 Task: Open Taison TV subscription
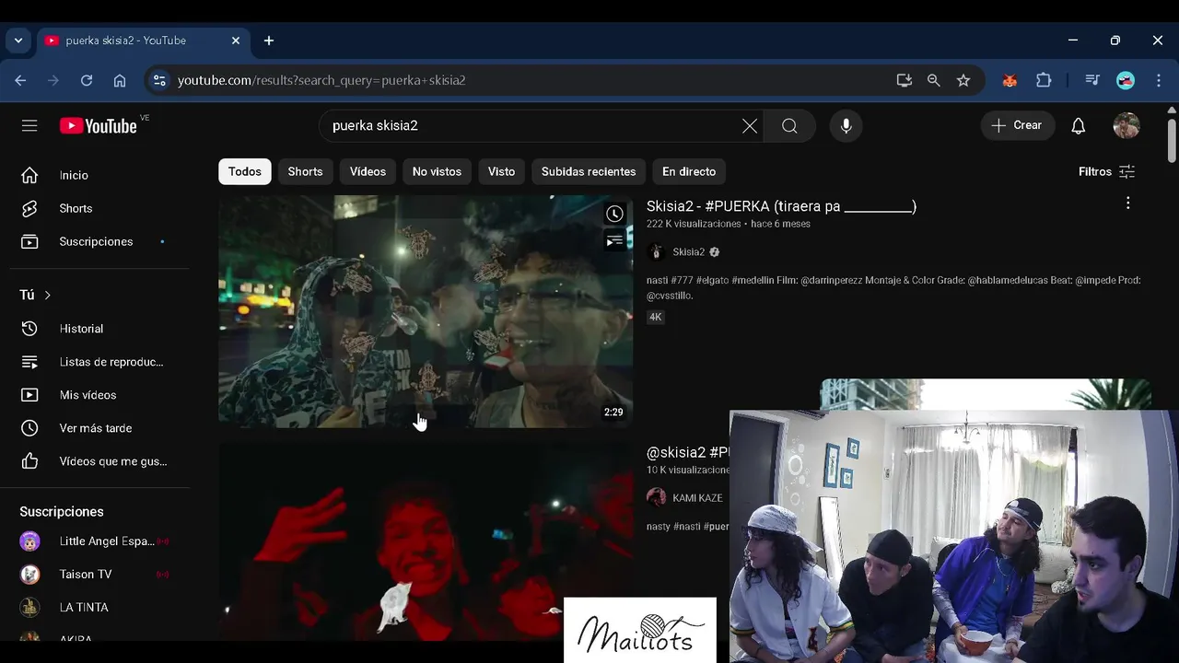(x=99, y=575)
